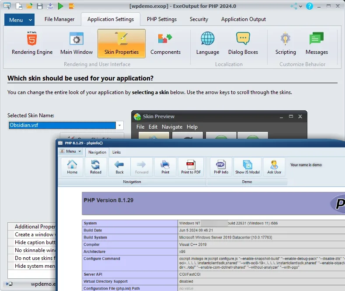The height and width of the screenshot is (291, 345).
Task: Click the PHP Info toolbar button
Action: [x=221, y=167]
